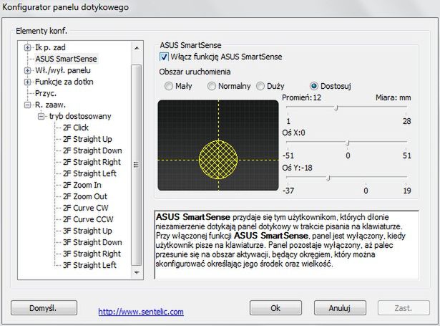This screenshot has height=326, width=440.
Task: Collapse the tryb dostosowany node
Action: tap(41, 116)
